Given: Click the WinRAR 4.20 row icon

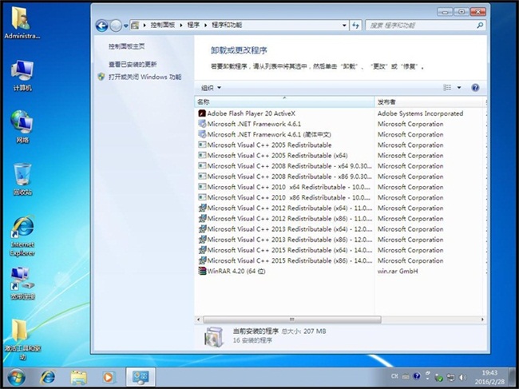Looking at the screenshot, I should click(201, 271).
